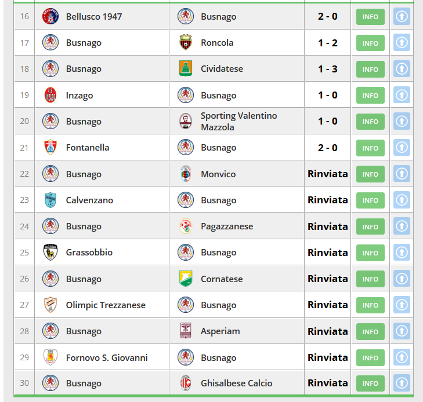
Task: Click the Ghisalbese Calcio crest
Action: point(186,383)
